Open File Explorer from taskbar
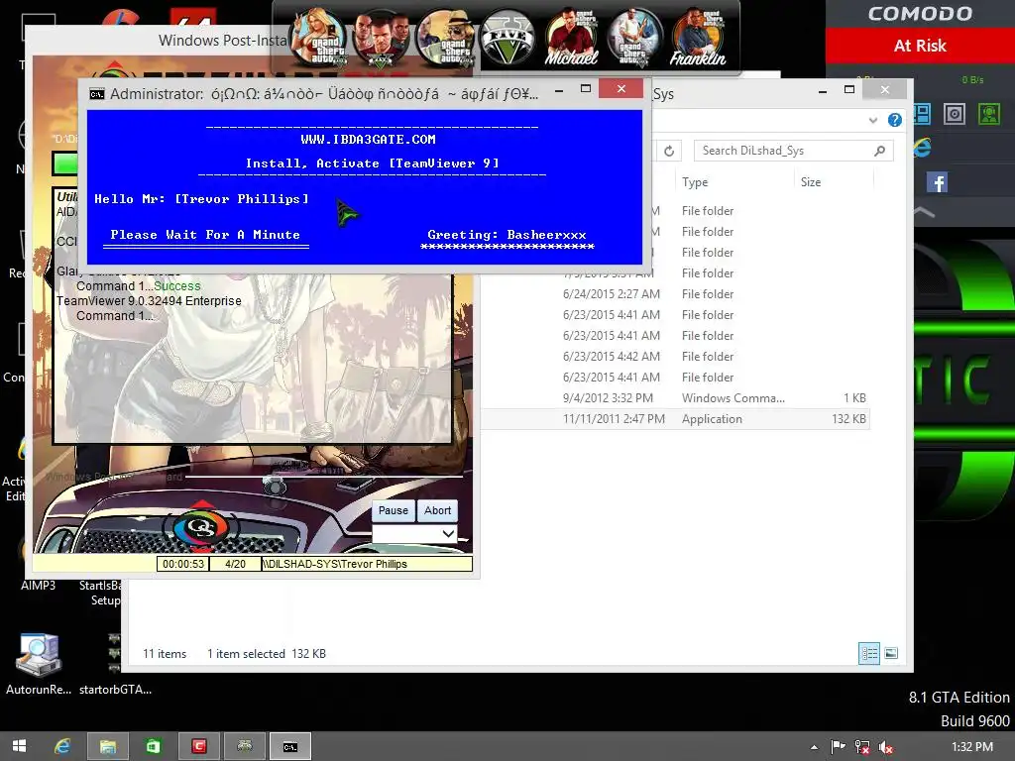The width and height of the screenshot is (1015, 761). coord(107,747)
